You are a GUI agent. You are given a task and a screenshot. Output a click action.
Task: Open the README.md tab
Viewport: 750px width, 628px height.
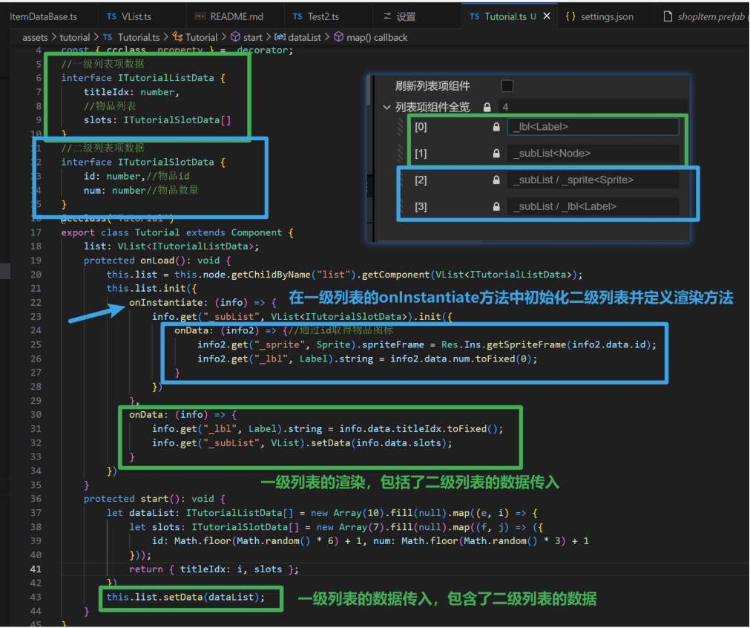click(x=237, y=17)
